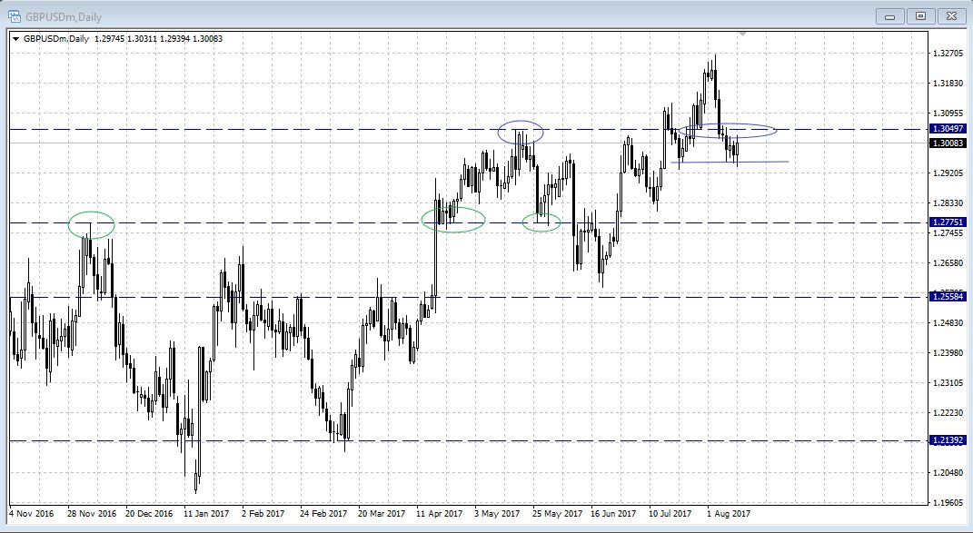The image size is (973, 533).
Task: Click the grey chart shift marker triangle
Action: click(x=743, y=34)
